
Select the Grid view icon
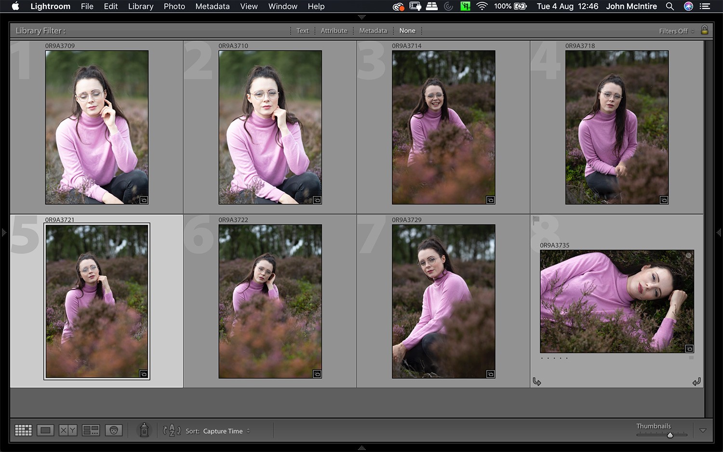click(23, 430)
